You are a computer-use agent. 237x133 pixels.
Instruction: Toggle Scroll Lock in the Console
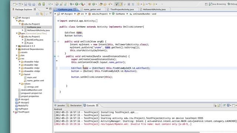coord(219,105)
